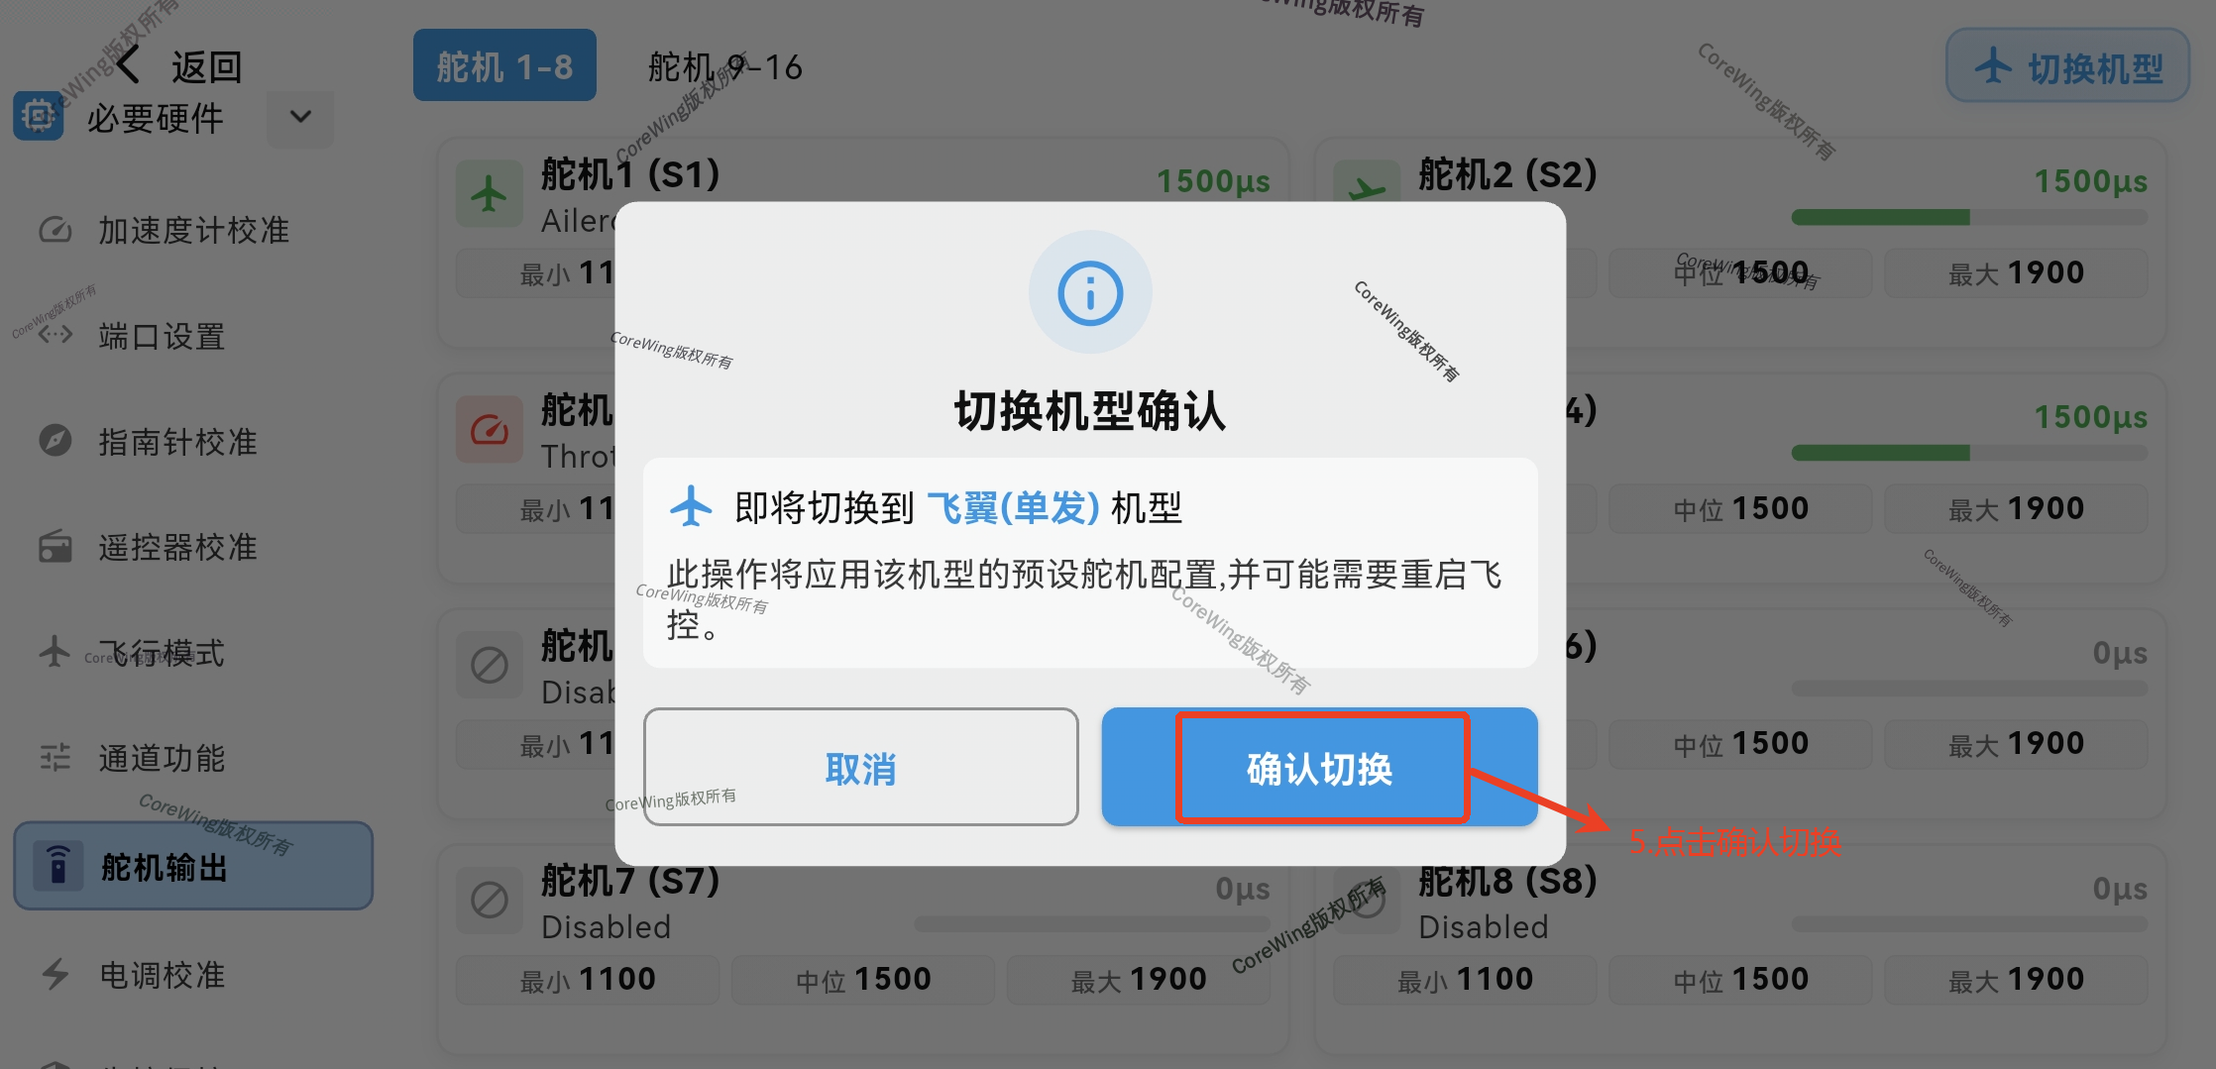Click the 指南针校准 compass icon
Image resolution: width=2216 pixels, height=1069 pixels.
pos(55,440)
